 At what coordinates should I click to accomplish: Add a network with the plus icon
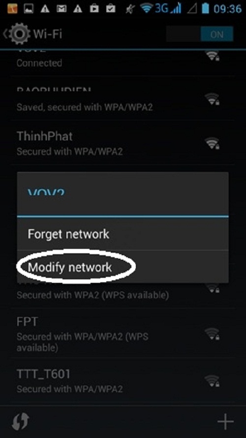[225, 422]
